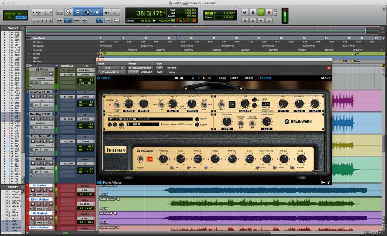
Task: Click the RC INFO round button
Action: pyautogui.click(x=197, y=119)
